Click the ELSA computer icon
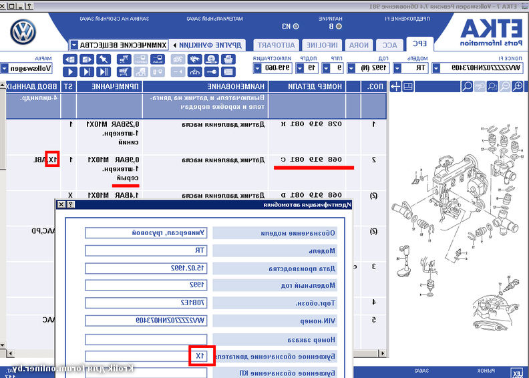This screenshot has width=529, height=378. (158, 59)
